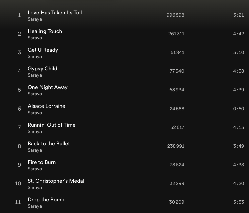Select the Back to the Bullet title
249x213 pixels.
tap(49, 144)
